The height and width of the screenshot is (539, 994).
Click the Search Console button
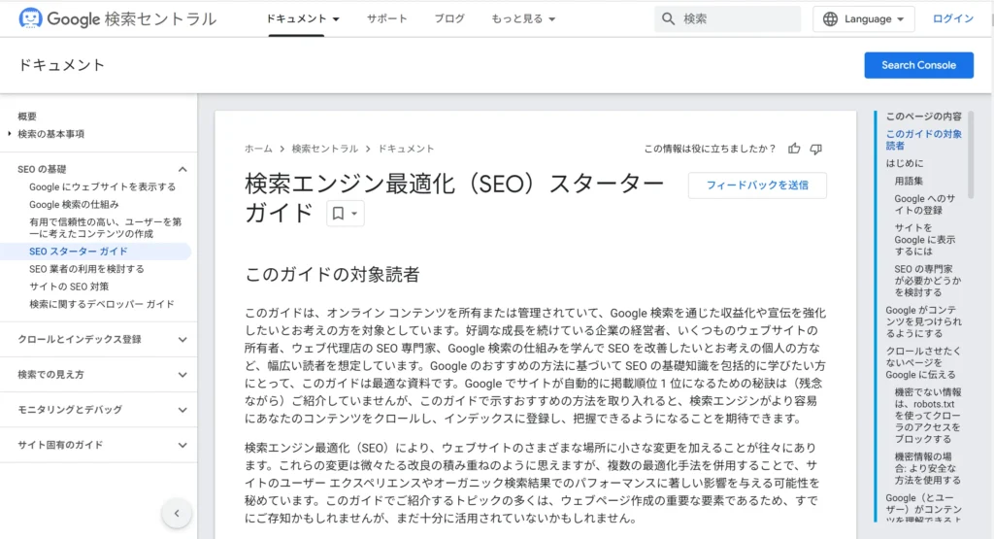[x=918, y=65]
